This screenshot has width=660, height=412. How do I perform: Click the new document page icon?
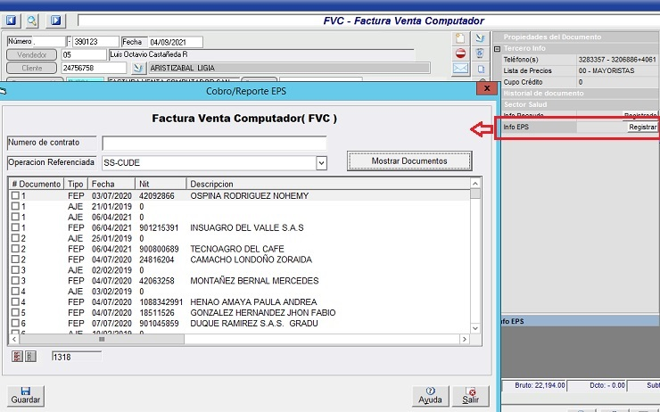(460, 38)
